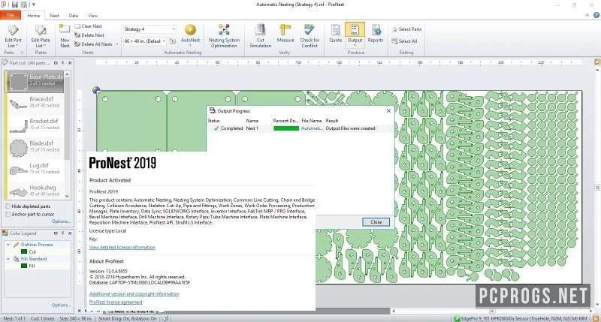Click the Fill color swatch
601x322 pixels.
click(24, 266)
